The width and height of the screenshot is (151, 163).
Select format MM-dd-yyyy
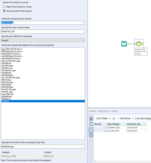(43, 82)
